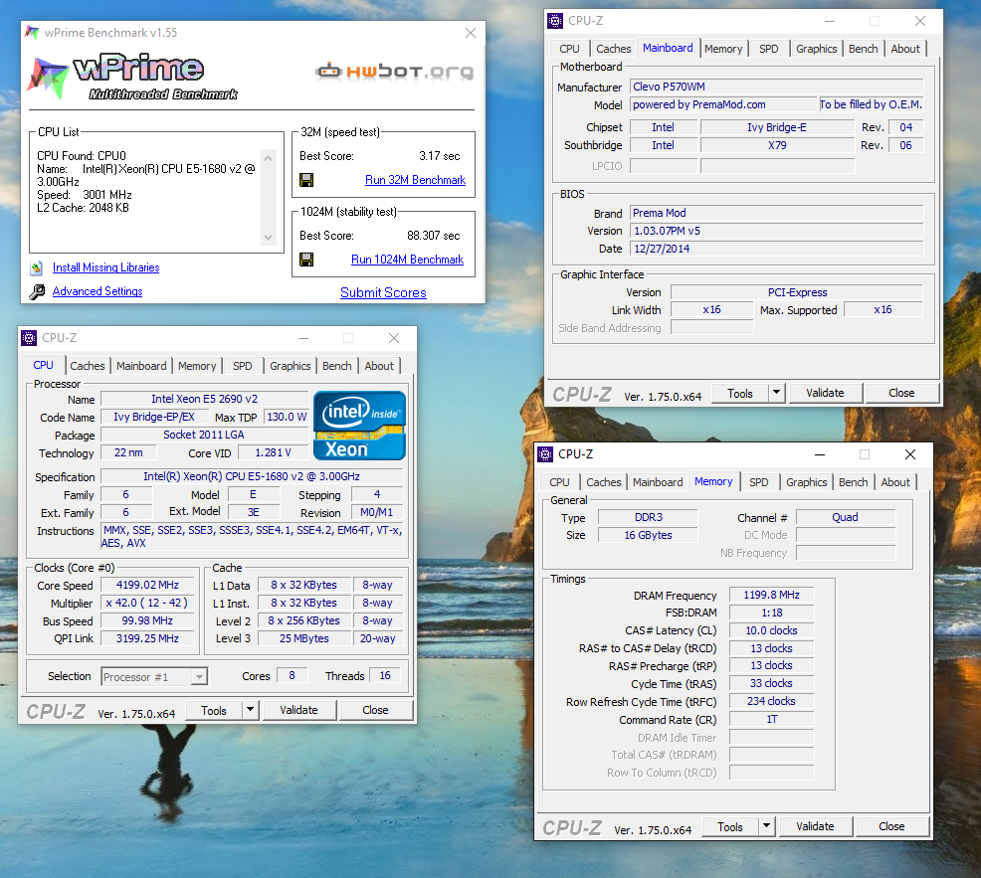Go to CPU tab in Memory window

pos(559,482)
